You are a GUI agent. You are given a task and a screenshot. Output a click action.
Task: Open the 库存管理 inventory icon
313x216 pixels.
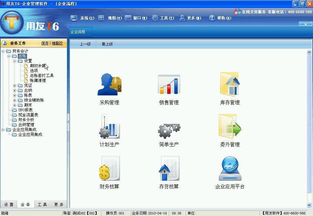(230, 84)
